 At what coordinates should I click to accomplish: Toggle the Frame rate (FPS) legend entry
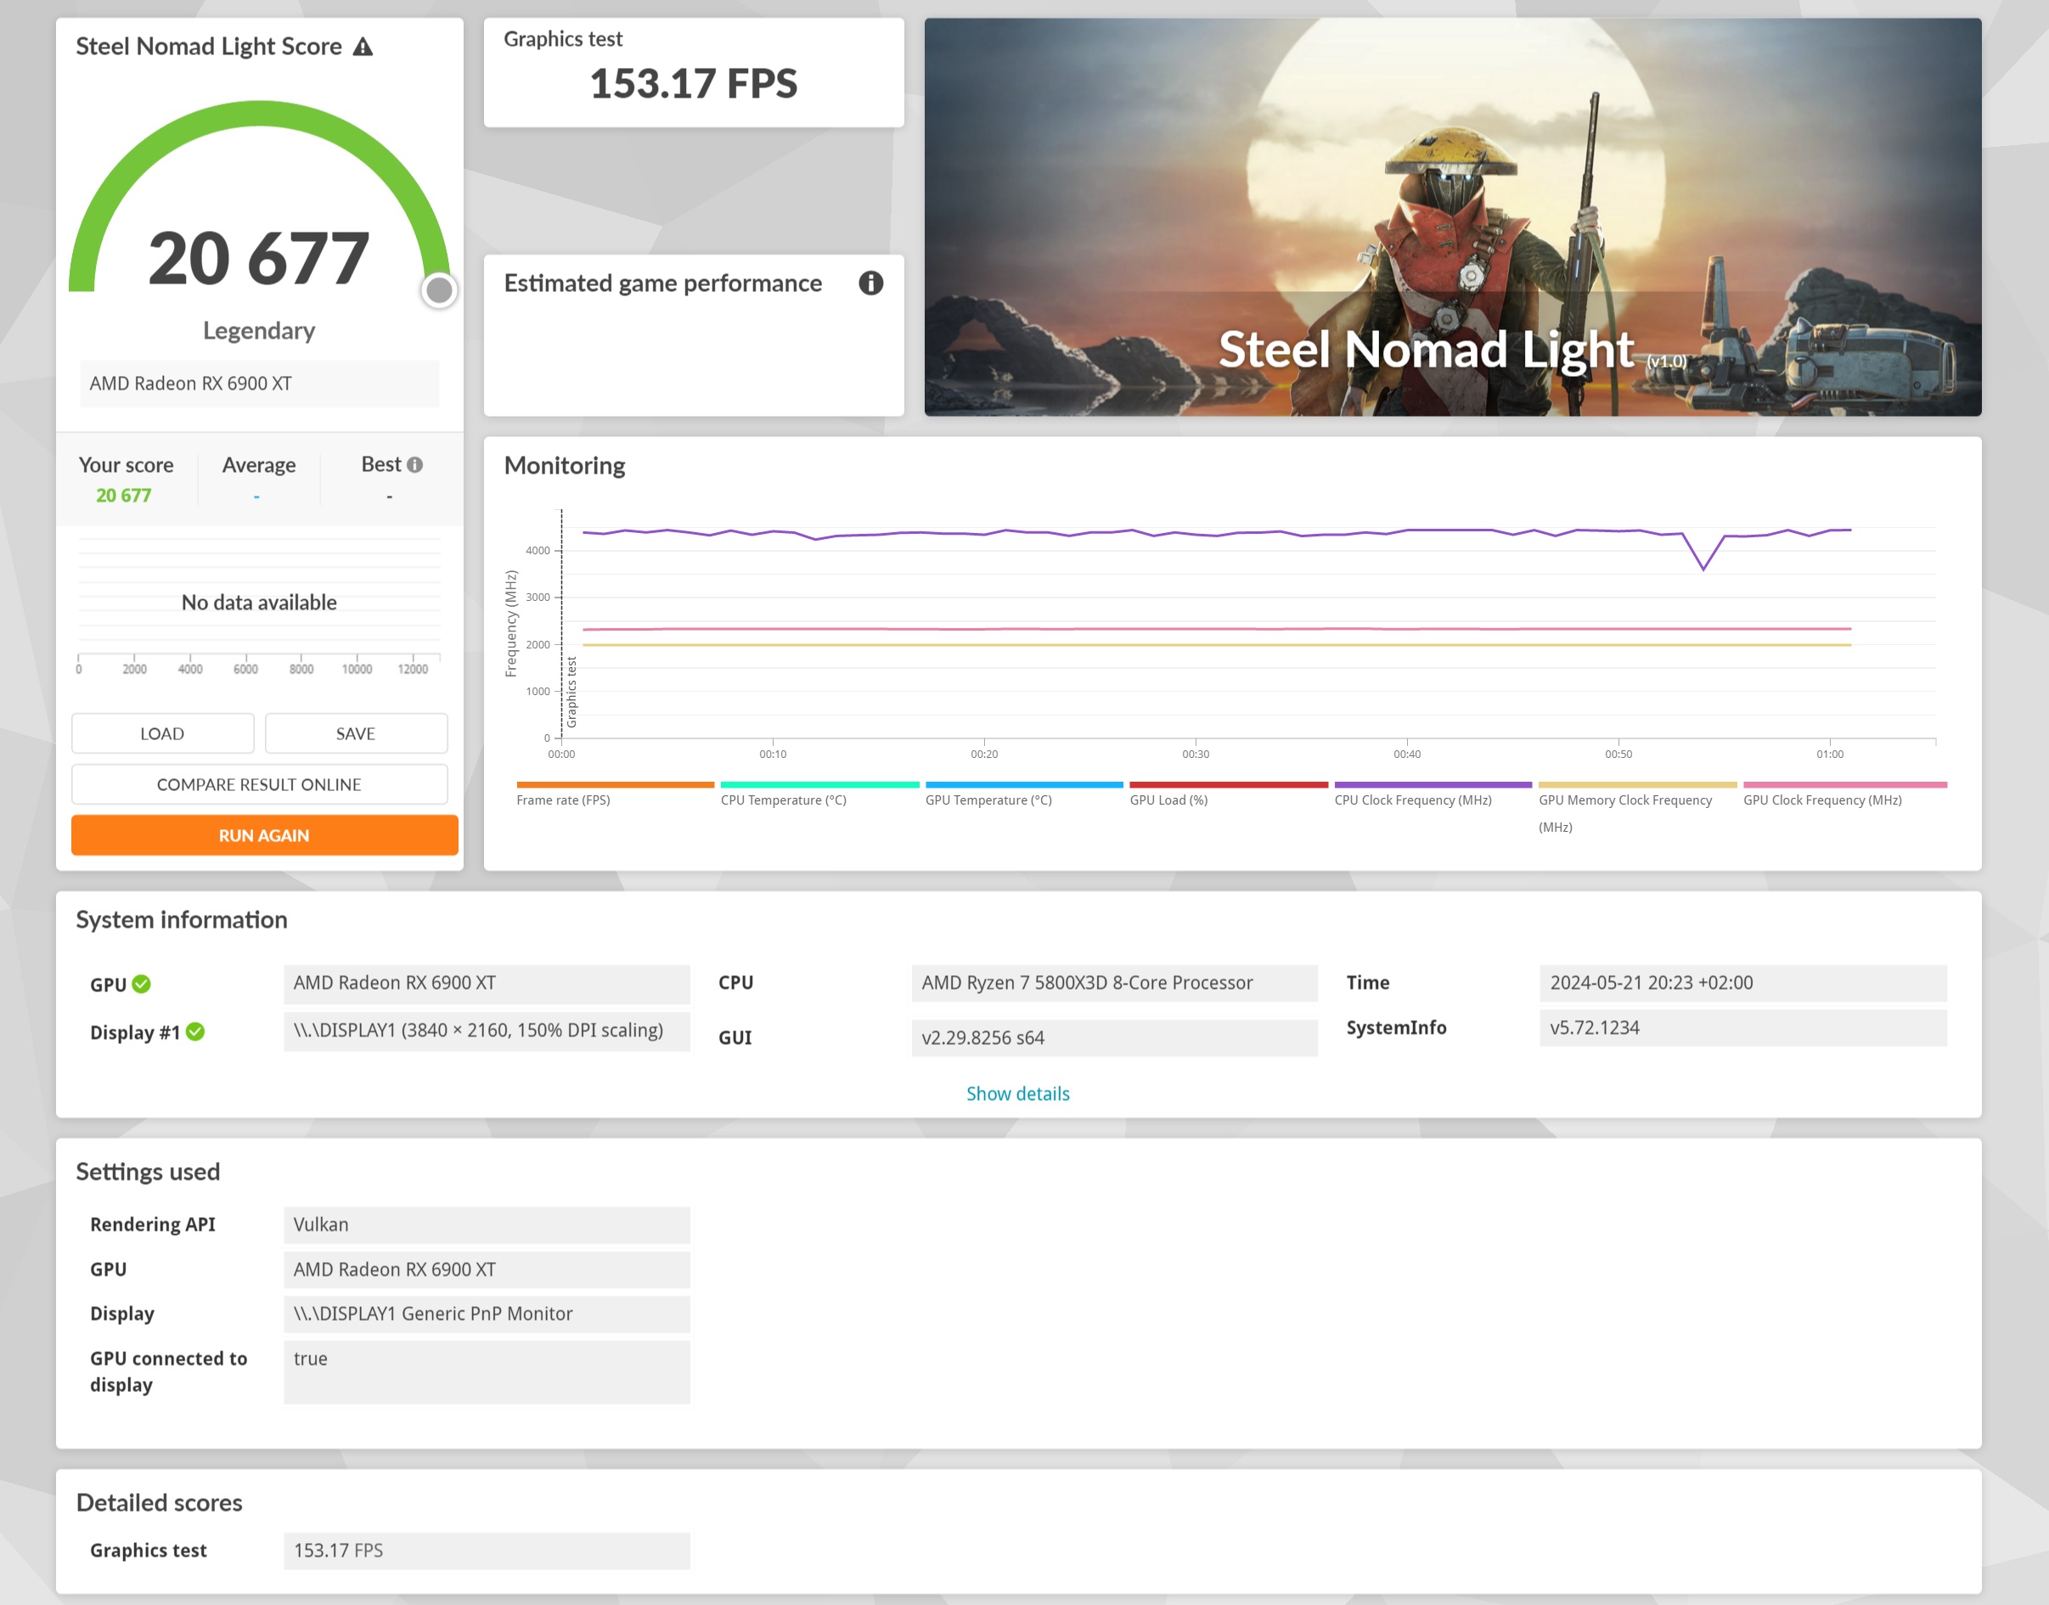click(x=563, y=800)
